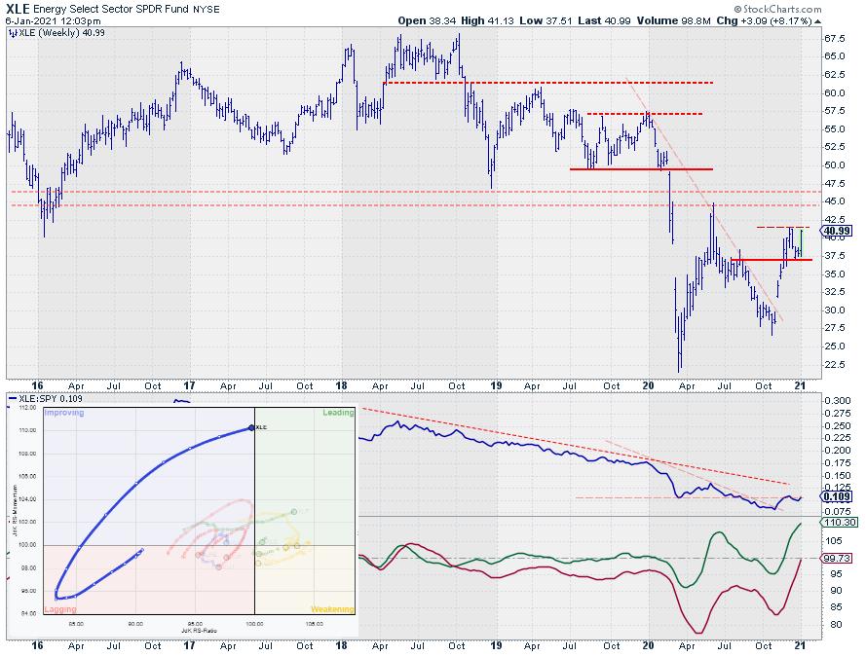This screenshot has height=657, width=866.
Task: Click the Chg +3.09 (+8.17%) value
Action: click(x=765, y=21)
